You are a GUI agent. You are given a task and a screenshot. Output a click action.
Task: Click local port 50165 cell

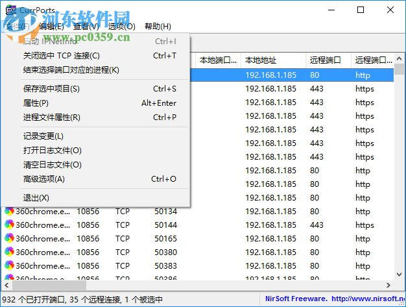point(166,239)
